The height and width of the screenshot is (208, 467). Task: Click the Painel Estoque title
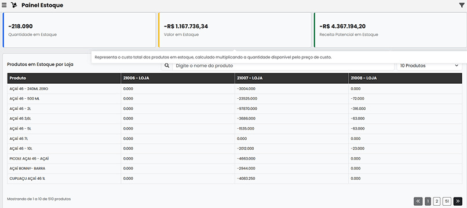[x=42, y=5]
